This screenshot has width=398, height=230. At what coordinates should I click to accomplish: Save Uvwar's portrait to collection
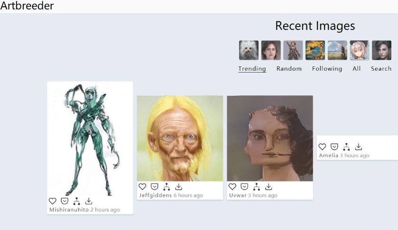244,187
